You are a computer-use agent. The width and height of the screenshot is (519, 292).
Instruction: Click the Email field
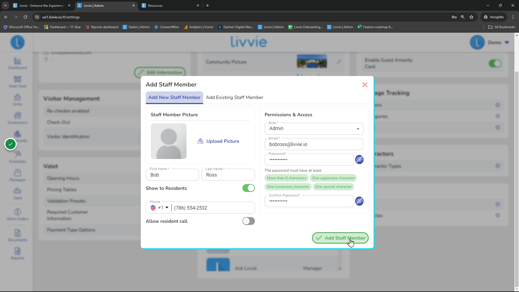point(314,144)
